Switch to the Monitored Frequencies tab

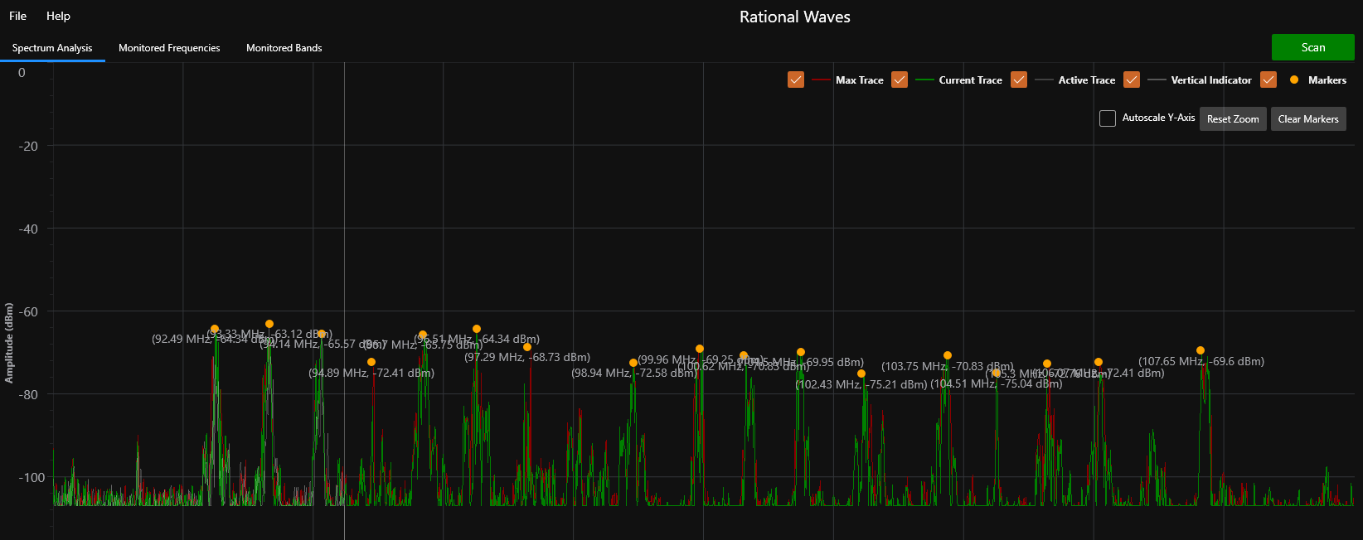169,48
